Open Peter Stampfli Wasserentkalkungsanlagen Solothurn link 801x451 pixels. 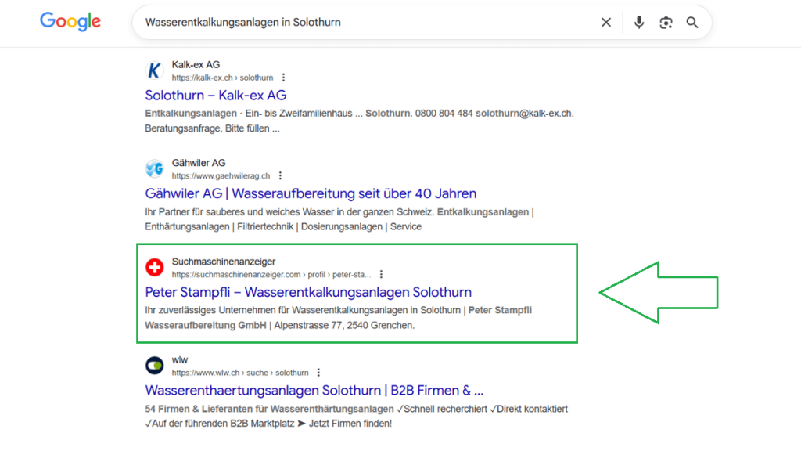point(308,292)
